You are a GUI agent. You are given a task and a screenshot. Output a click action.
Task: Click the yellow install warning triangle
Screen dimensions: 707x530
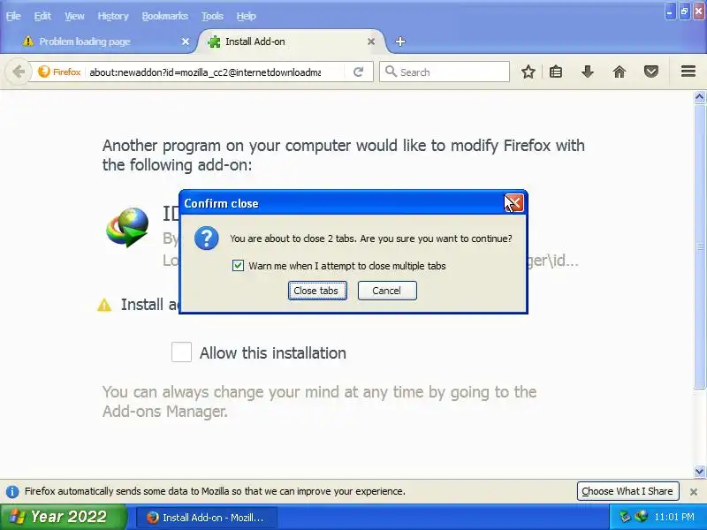(104, 305)
